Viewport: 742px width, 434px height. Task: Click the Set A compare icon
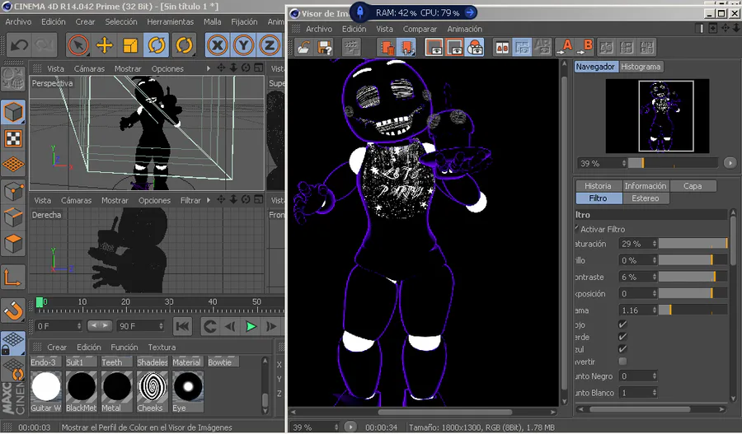coord(564,47)
